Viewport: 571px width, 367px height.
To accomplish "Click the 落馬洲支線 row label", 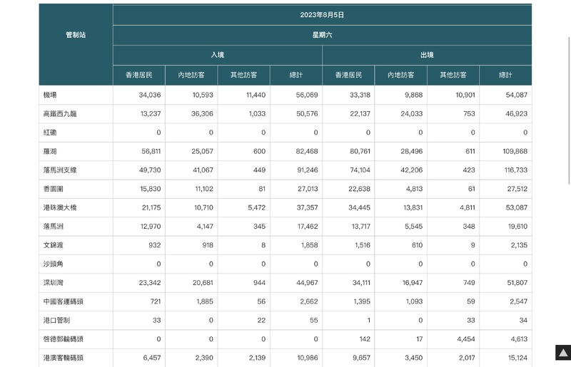I will 60,170.
